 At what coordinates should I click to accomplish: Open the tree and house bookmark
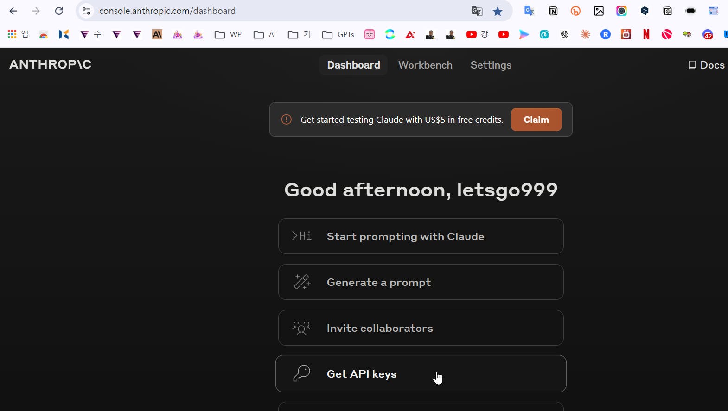coord(687,34)
